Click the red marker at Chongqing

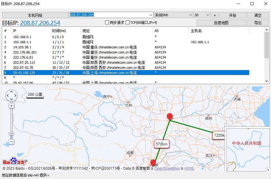(153, 162)
